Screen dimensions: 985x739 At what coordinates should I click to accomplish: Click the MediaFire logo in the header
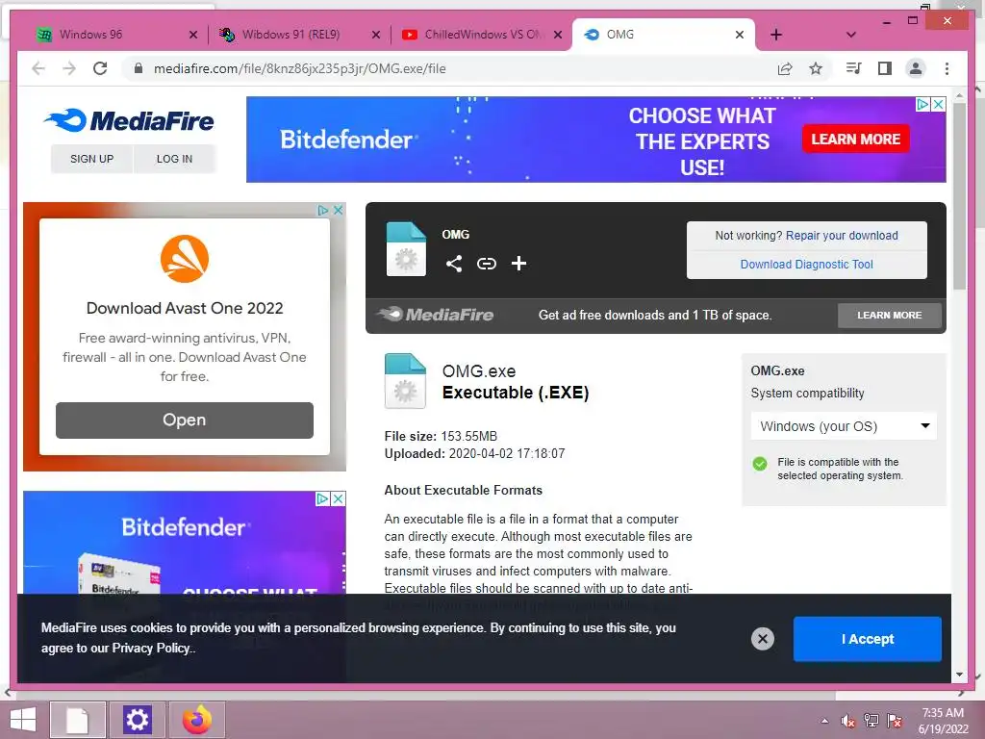pyautogui.click(x=129, y=120)
